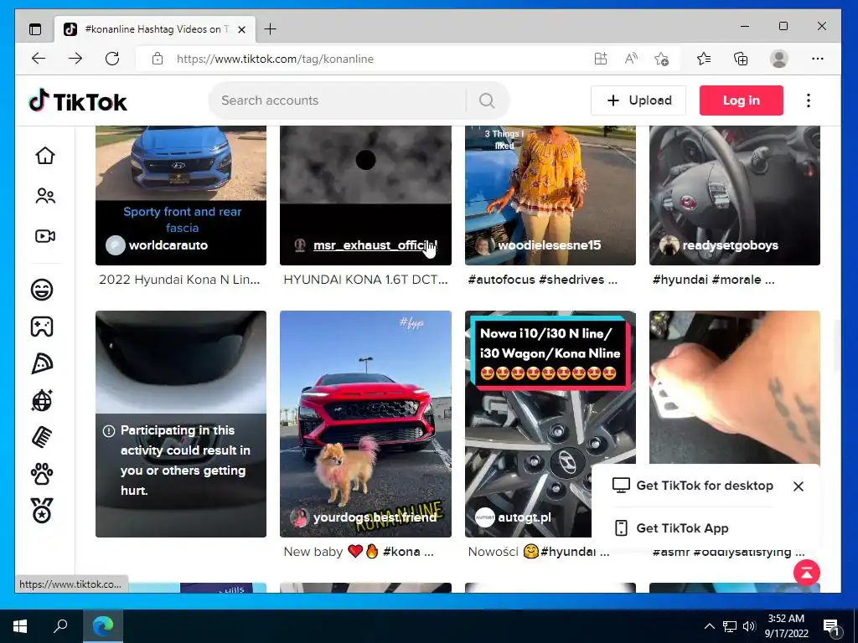Click the Upload button

point(638,100)
